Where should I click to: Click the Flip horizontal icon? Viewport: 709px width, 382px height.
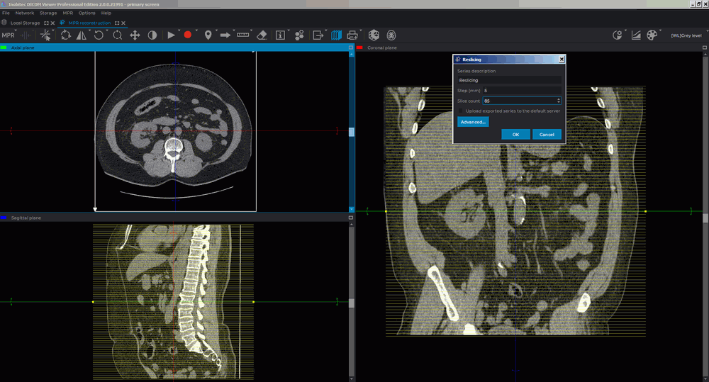[82, 35]
